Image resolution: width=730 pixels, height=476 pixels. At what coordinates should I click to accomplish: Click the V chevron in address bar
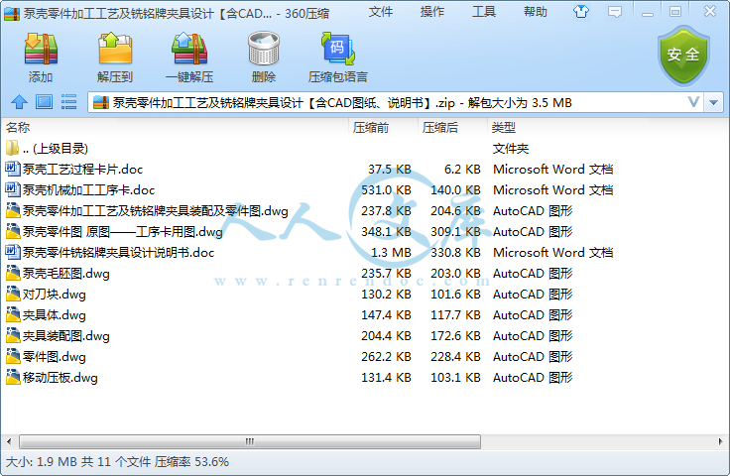[693, 102]
